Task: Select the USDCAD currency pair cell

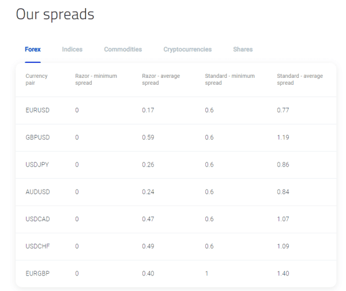Action: click(37, 219)
